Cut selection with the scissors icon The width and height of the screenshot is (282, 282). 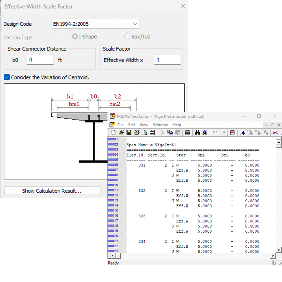tap(162, 133)
